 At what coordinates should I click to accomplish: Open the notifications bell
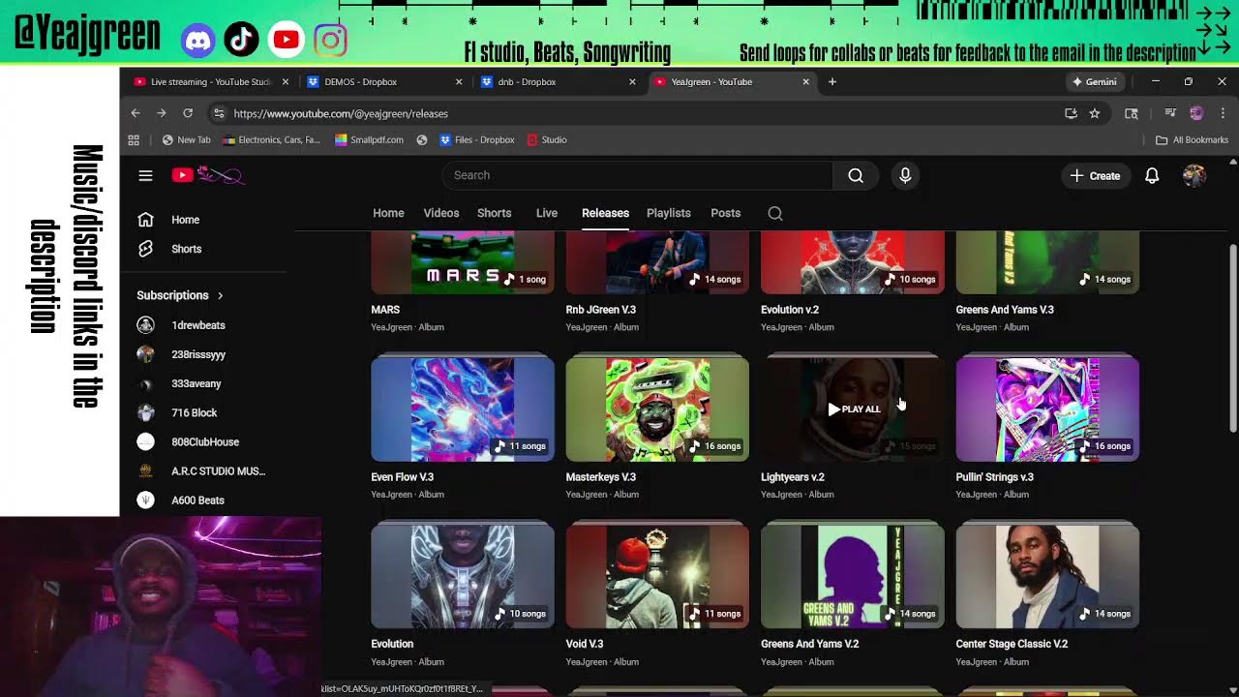(1152, 175)
